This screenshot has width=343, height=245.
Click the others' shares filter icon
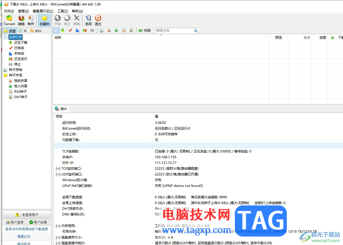pos(116,31)
